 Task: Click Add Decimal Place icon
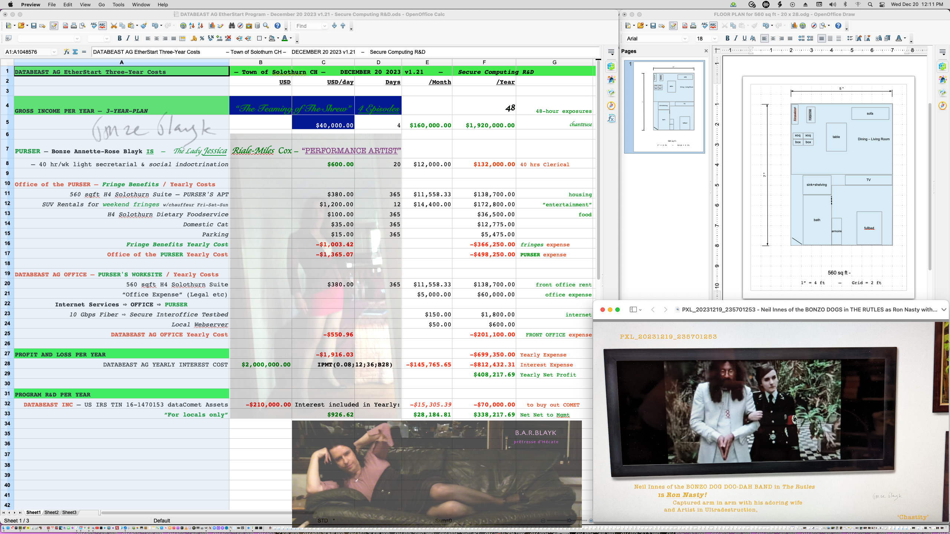tap(219, 38)
